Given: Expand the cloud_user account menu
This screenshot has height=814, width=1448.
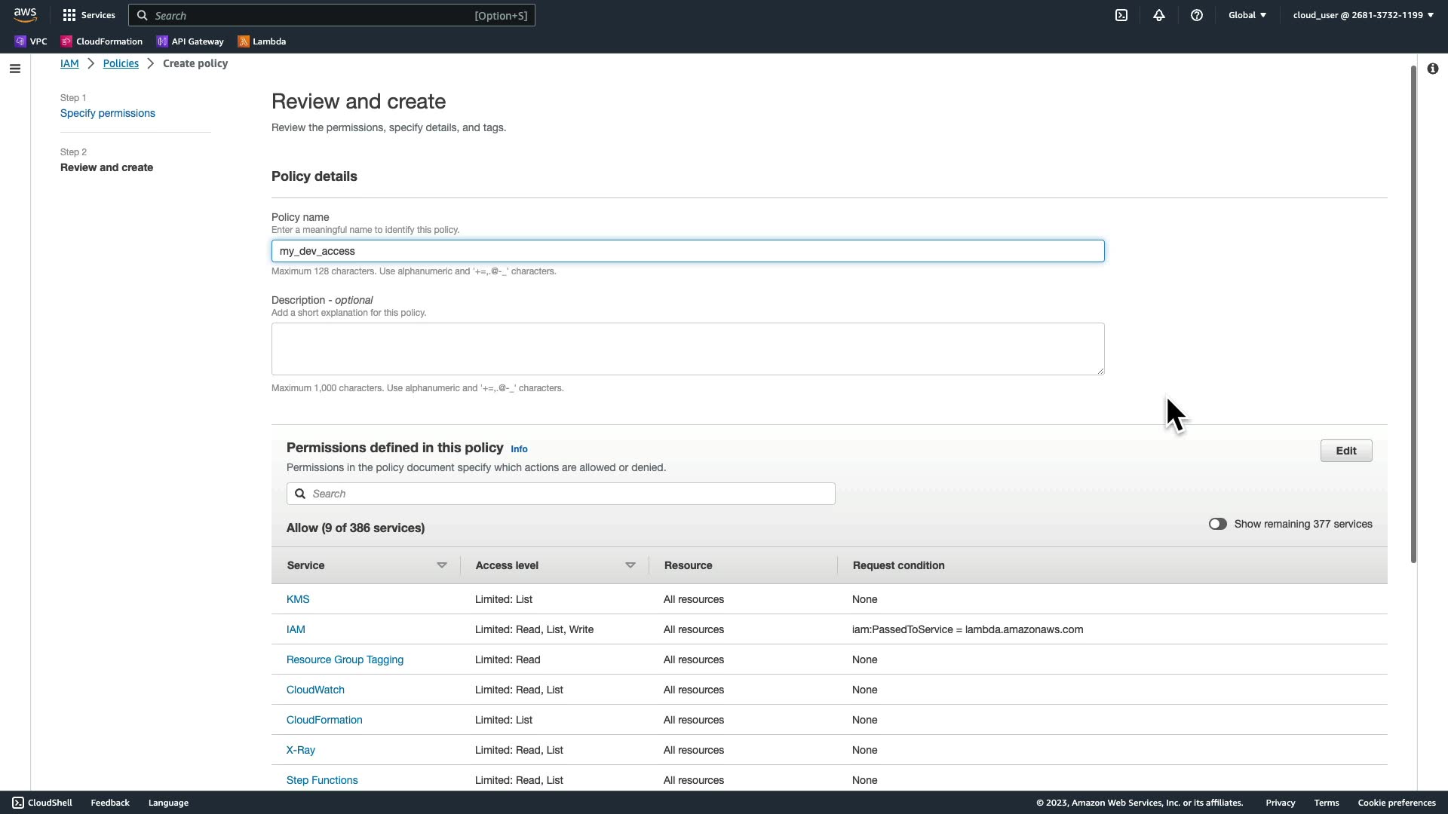Looking at the screenshot, I should (1363, 15).
